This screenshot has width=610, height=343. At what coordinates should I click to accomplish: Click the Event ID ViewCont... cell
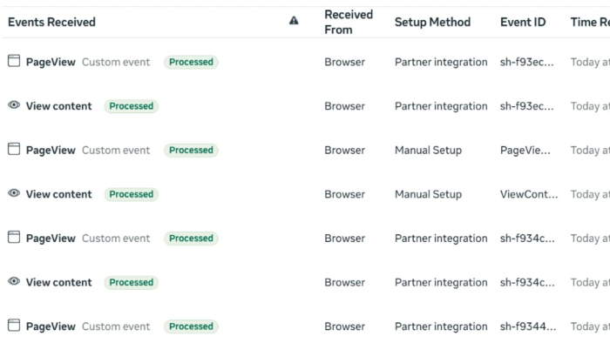(x=529, y=194)
